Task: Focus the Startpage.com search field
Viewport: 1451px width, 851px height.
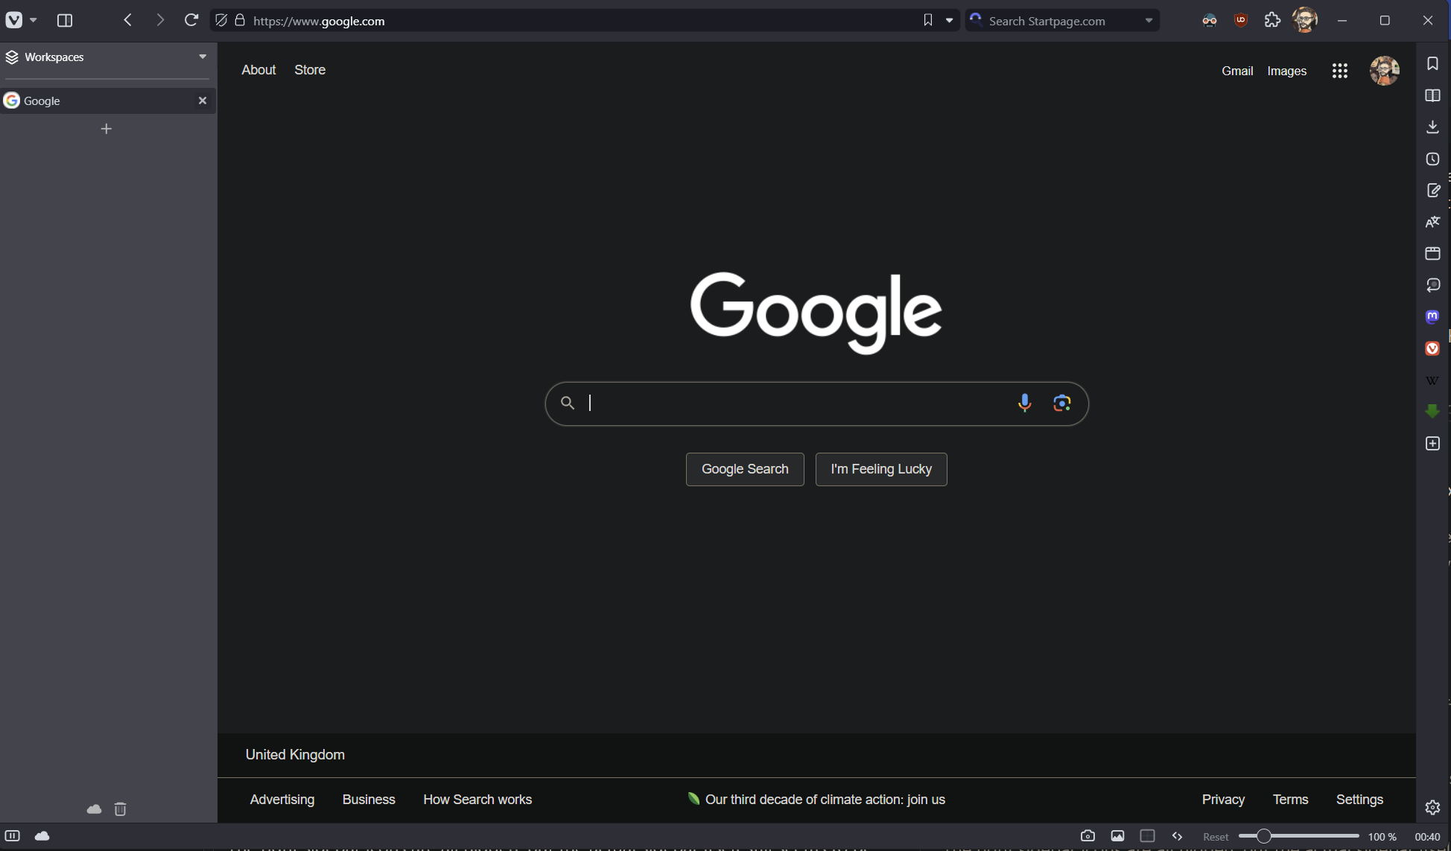Action: click(1063, 21)
